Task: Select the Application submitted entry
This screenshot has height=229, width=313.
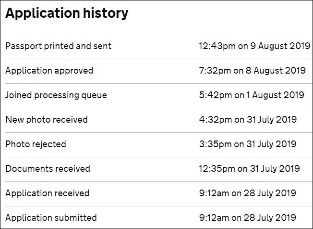Action: [x=51, y=218]
